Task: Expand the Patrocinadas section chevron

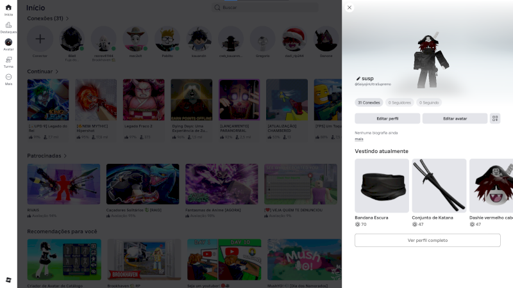Action: tap(65, 156)
